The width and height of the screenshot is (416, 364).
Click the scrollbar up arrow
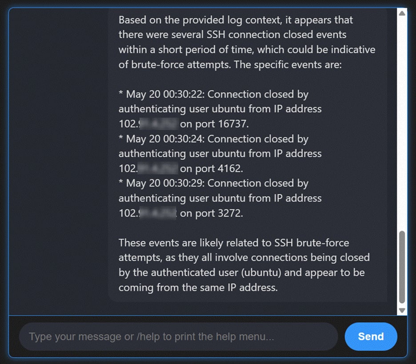pyautogui.click(x=402, y=13)
